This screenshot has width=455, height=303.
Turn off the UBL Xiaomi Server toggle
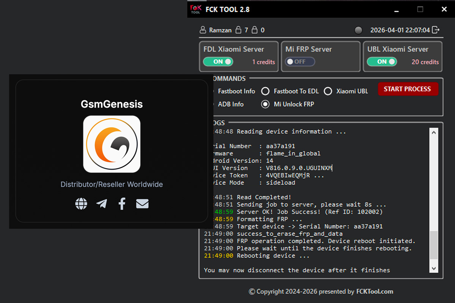tap(382, 62)
